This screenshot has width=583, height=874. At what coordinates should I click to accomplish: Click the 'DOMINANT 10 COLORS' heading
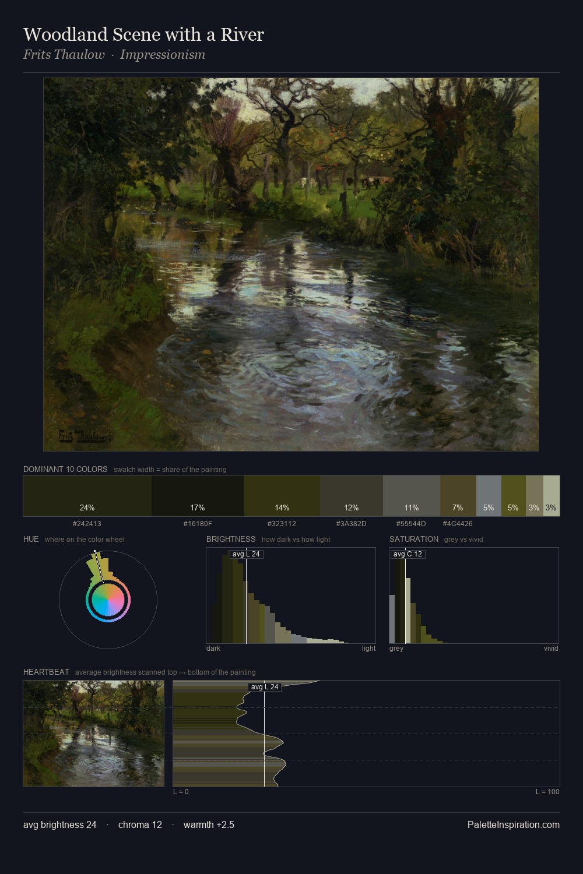65,469
